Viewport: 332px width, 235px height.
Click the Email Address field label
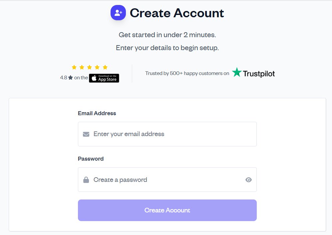click(97, 113)
